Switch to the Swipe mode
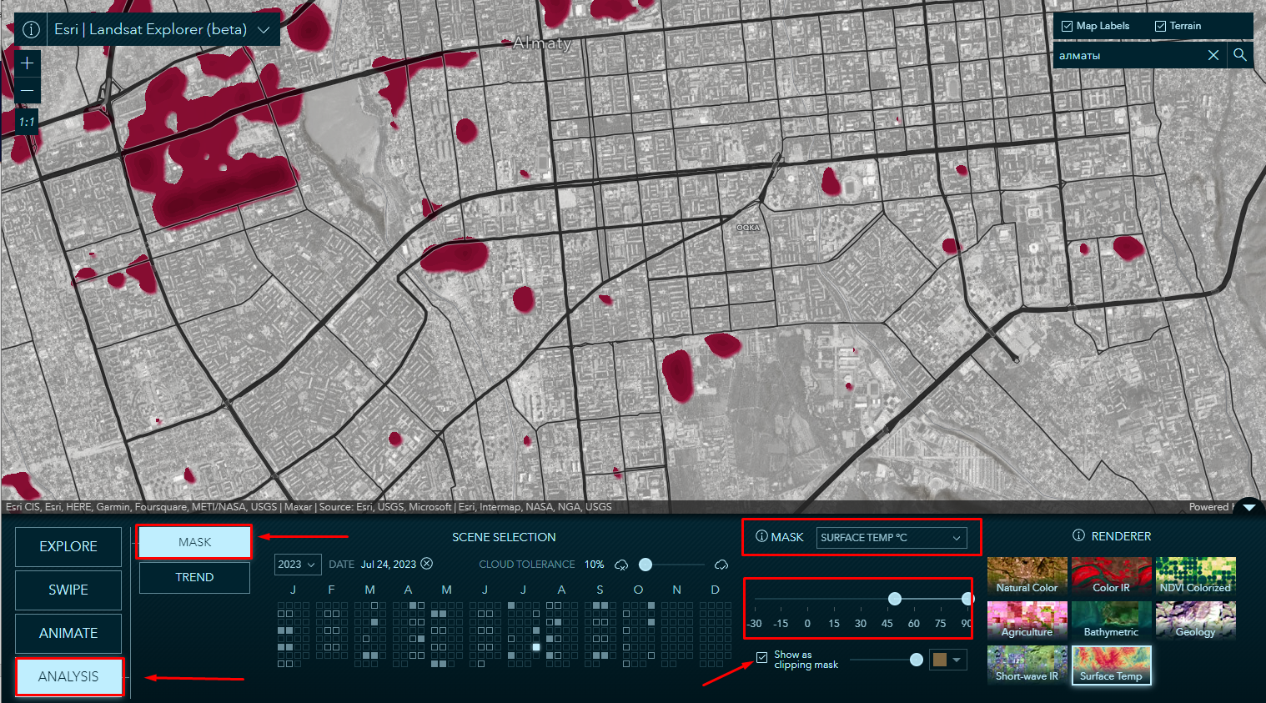Image resolution: width=1266 pixels, height=703 pixels. click(68, 590)
